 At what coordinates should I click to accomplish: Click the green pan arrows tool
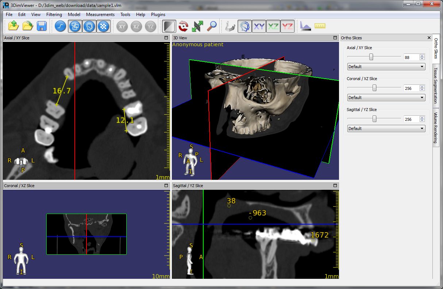pos(197,26)
